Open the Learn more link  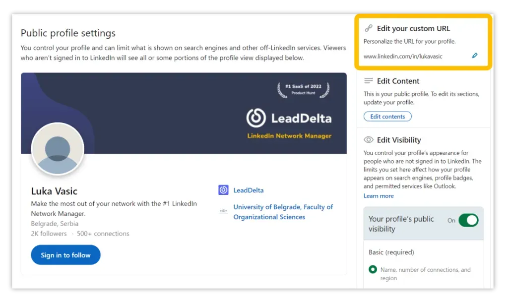click(379, 196)
